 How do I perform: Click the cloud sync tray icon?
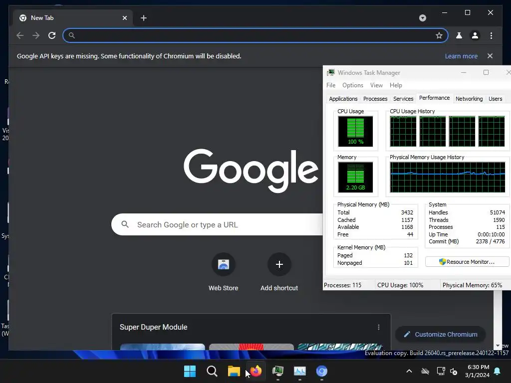[425, 371]
